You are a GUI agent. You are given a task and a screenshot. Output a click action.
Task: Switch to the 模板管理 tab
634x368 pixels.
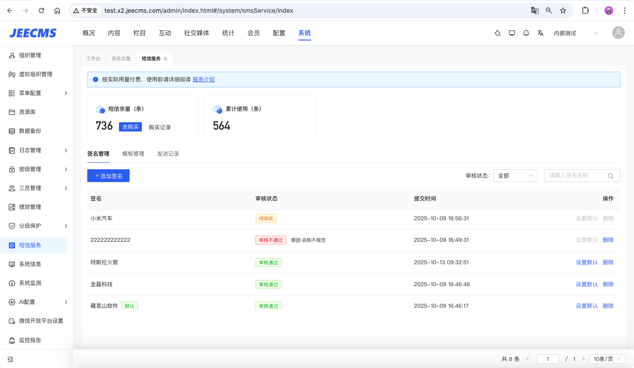[x=133, y=154]
